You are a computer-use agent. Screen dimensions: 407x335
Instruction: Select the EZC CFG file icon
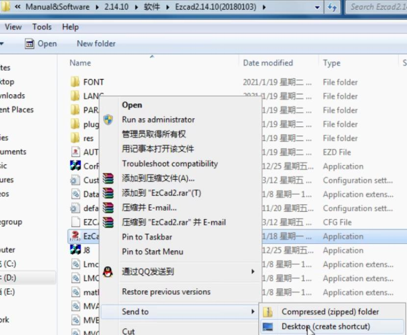[76, 222]
